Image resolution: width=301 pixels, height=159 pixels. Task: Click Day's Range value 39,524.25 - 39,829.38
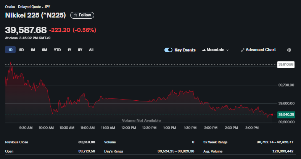coord(176,151)
